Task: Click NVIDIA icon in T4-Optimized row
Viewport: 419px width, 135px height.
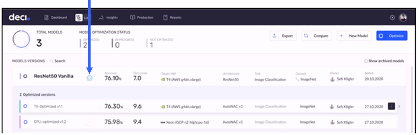Action: pyautogui.click(x=163, y=107)
